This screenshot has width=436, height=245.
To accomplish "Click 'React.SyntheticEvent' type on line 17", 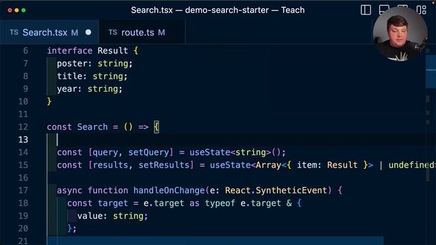I will 276,191.
